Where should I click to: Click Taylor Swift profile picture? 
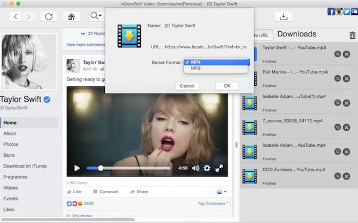tap(29, 61)
